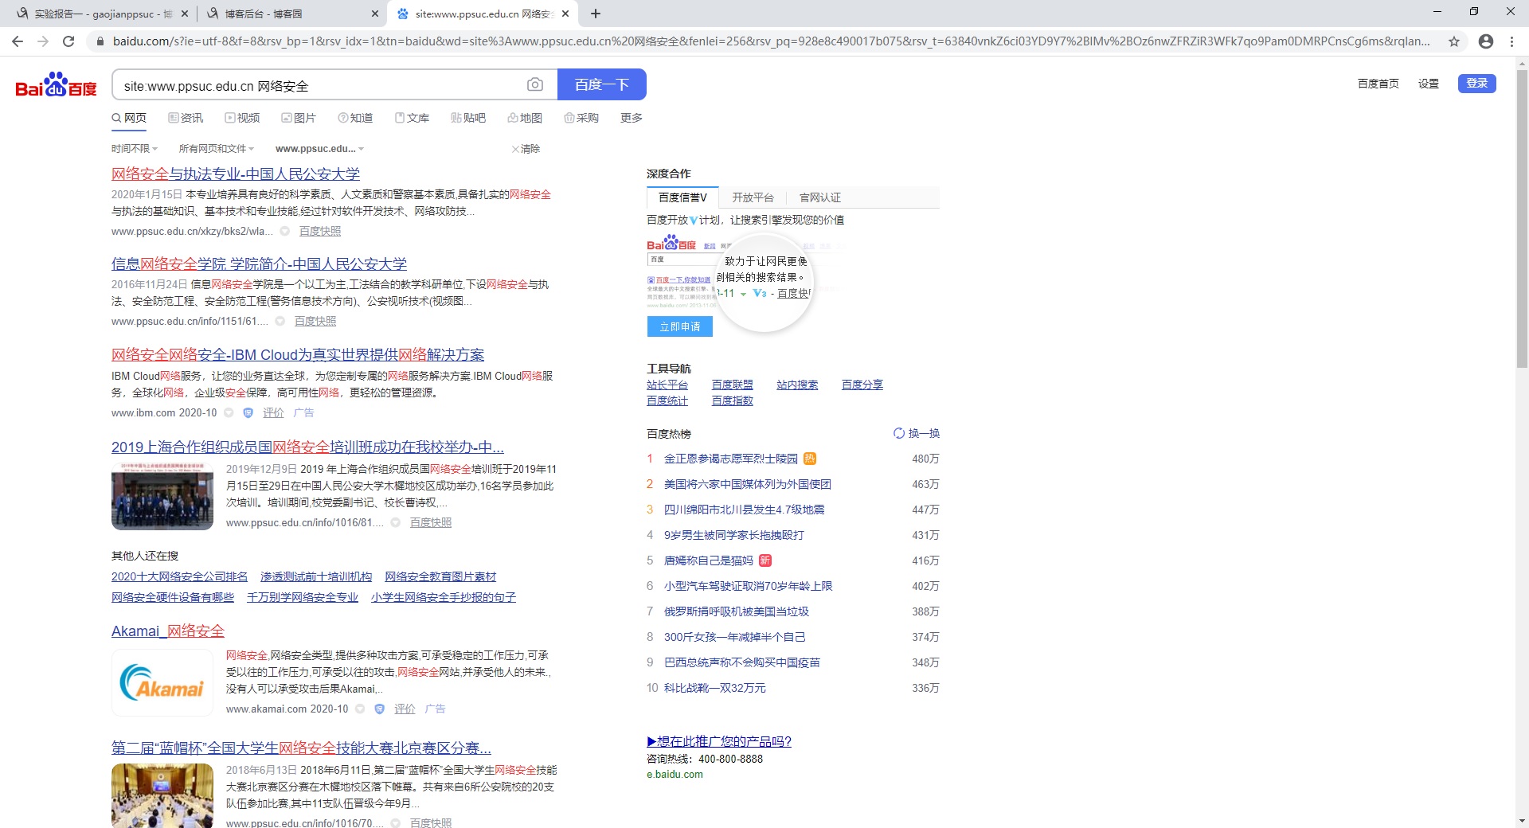Switch to the 文库 search tab

412,118
